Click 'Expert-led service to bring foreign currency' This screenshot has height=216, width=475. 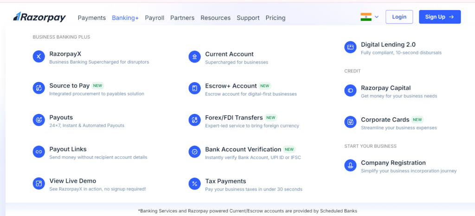[252, 126]
